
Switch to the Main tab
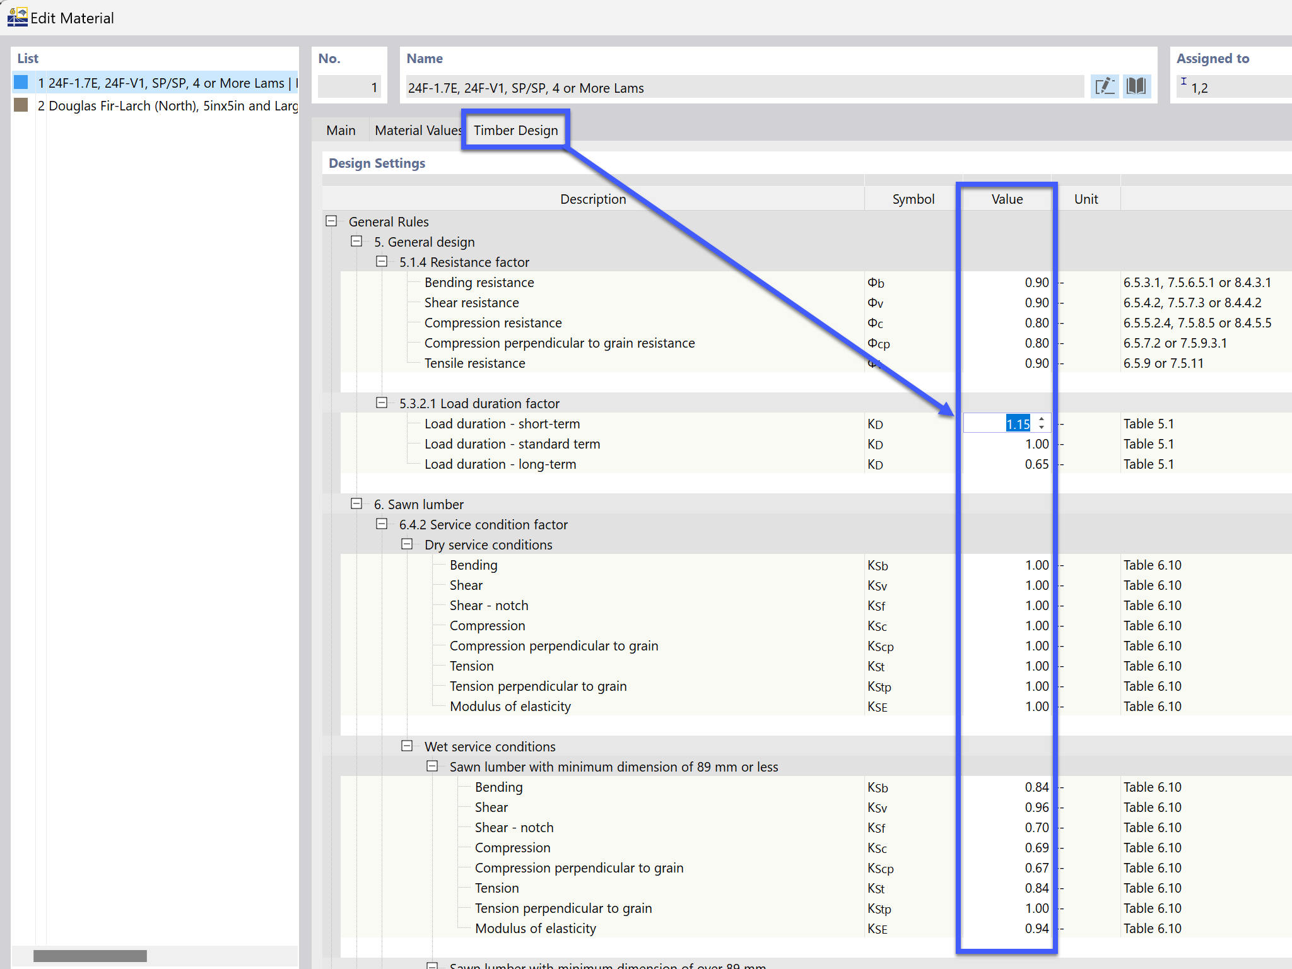(341, 131)
